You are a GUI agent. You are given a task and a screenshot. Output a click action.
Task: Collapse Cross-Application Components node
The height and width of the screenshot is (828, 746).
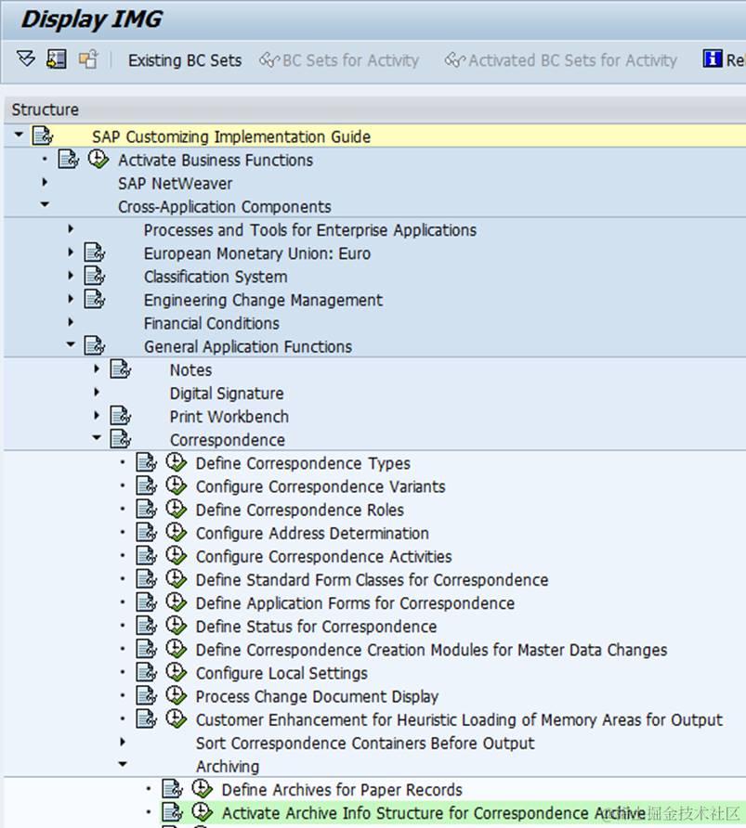click(45, 204)
